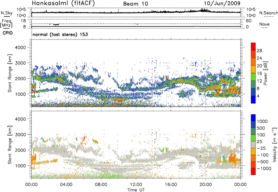278x192 pixels.
Task: Click the blue bottom of Power colorbar
Action: click(253, 100)
